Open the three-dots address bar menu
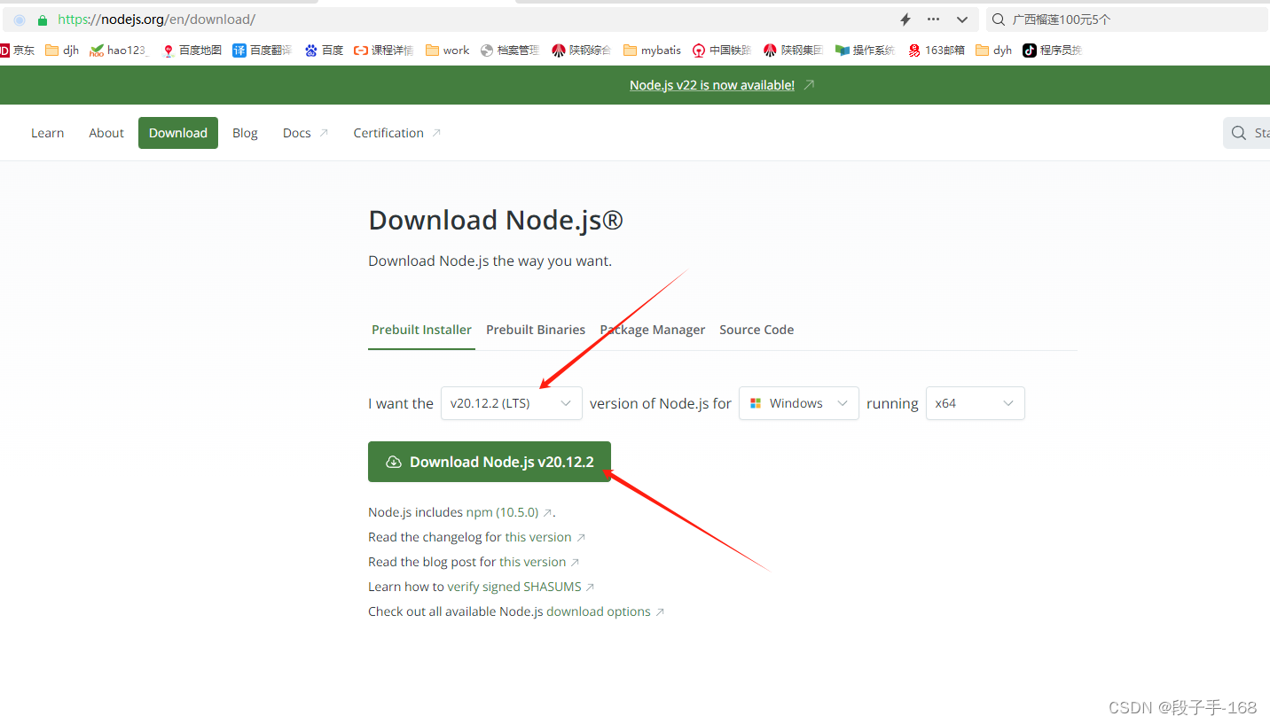The height and width of the screenshot is (724, 1270). pyautogui.click(x=933, y=19)
